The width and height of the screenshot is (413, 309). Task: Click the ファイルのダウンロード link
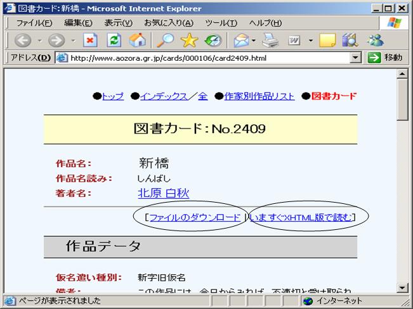coord(195,217)
